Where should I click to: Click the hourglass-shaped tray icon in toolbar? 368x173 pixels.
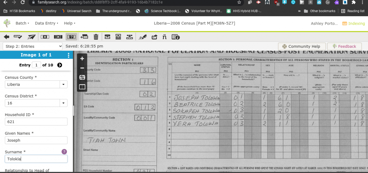[118, 37]
